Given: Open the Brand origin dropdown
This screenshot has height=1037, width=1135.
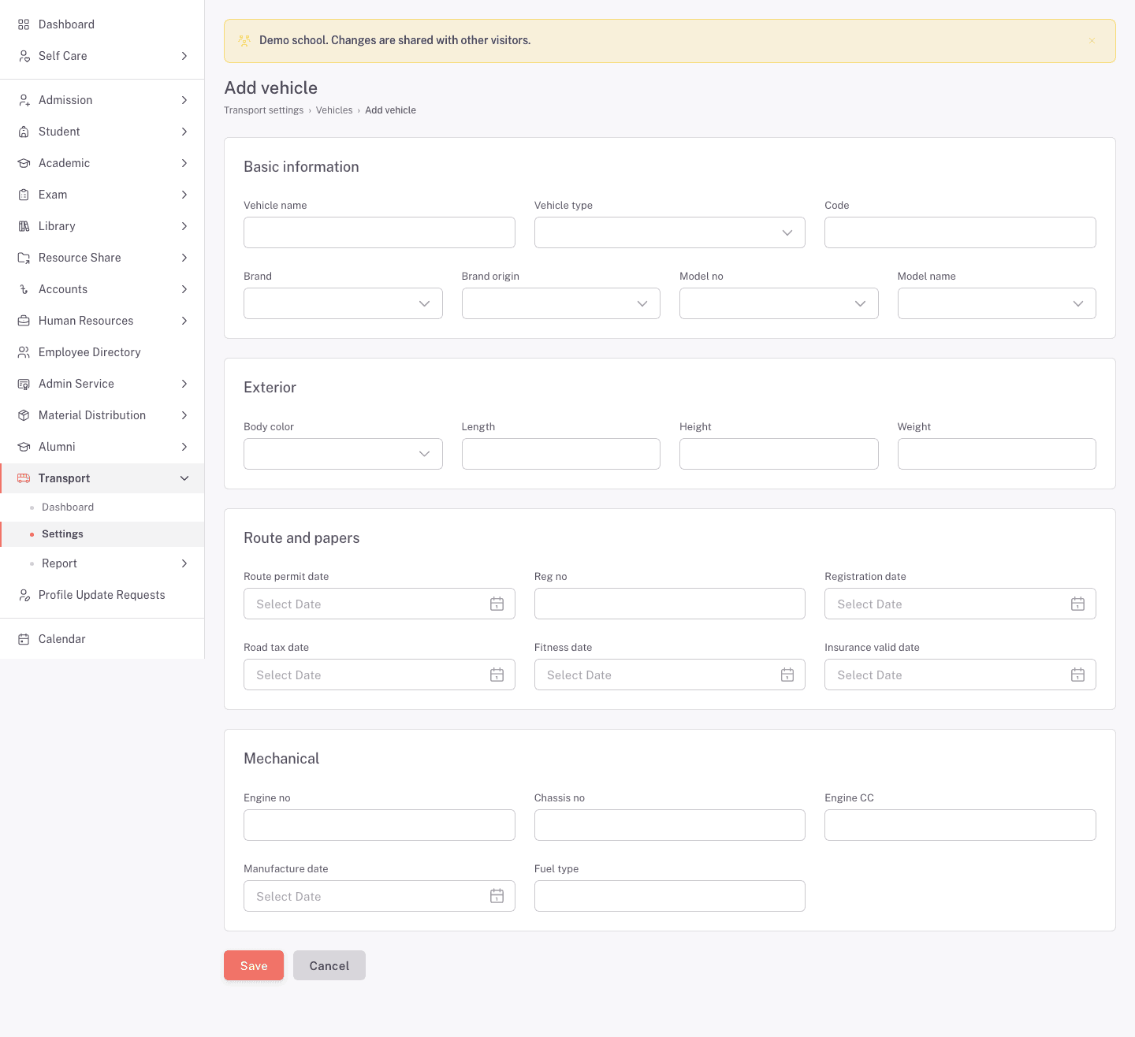Looking at the screenshot, I should 561,303.
